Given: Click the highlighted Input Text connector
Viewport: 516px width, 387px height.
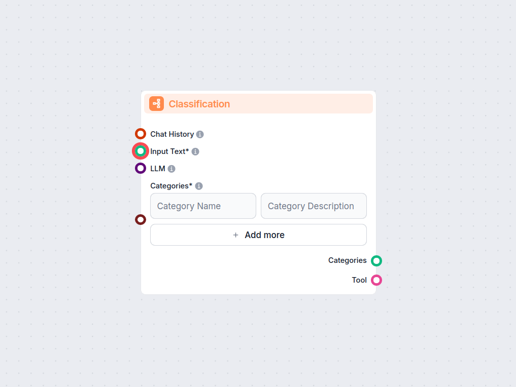Looking at the screenshot, I should coord(141,151).
